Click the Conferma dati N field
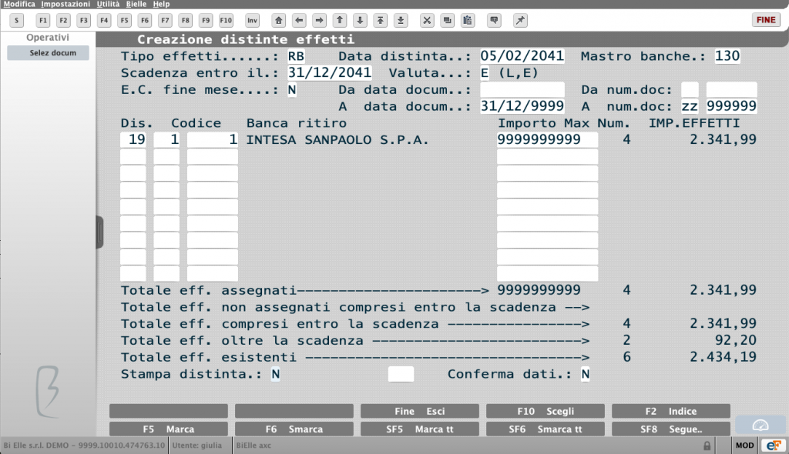Screen dimensions: 789x454 coord(586,374)
